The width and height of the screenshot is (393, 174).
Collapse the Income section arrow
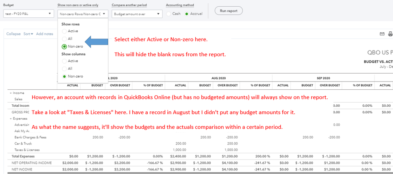[x=10, y=93]
